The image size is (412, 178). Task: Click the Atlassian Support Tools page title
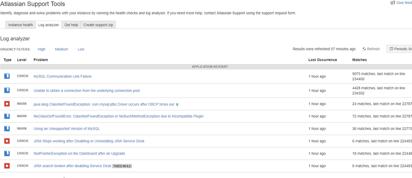click(x=33, y=4)
